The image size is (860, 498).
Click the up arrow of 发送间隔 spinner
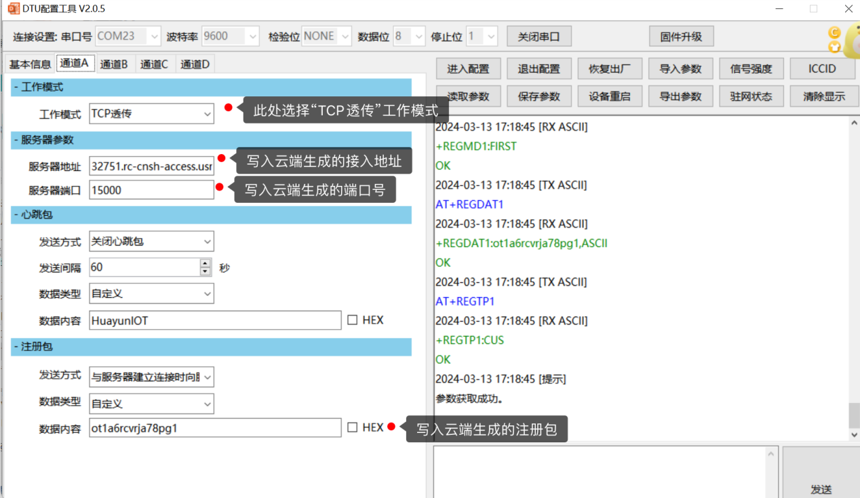[206, 263]
